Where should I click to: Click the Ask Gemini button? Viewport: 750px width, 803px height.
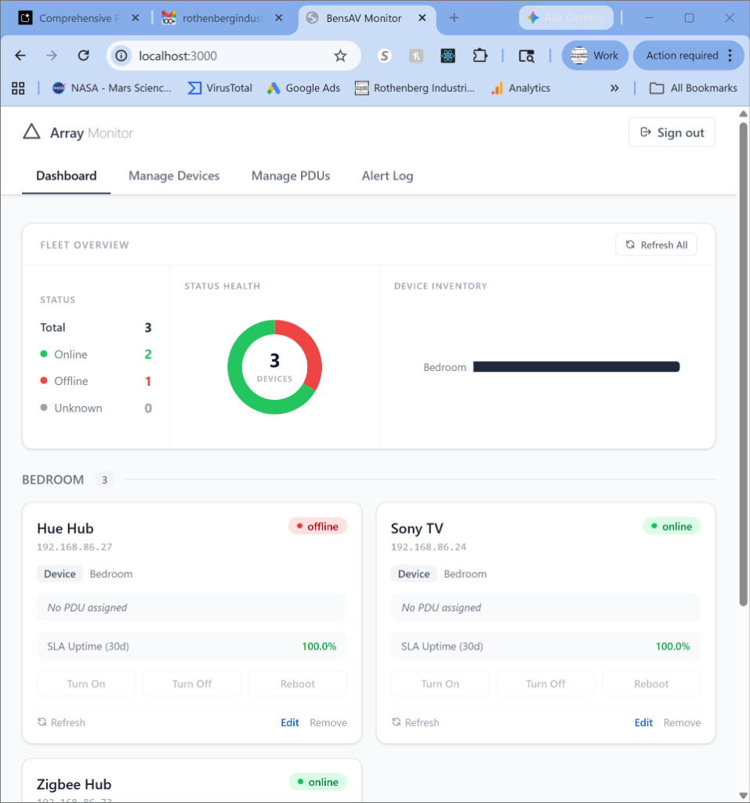tap(566, 17)
